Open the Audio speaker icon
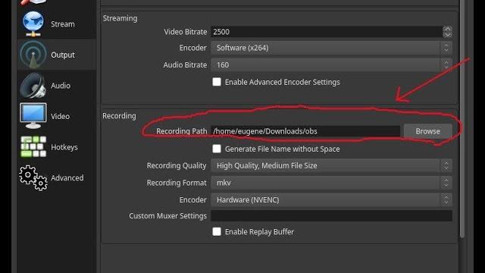 coord(33,86)
